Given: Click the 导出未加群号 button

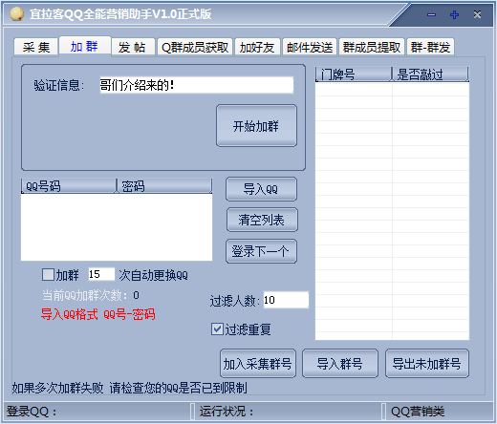Looking at the screenshot, I should tap(427, 363).
